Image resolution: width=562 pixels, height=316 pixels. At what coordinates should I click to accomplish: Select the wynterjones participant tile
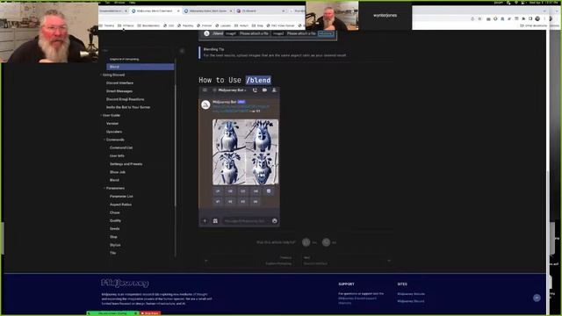(385, 16)
